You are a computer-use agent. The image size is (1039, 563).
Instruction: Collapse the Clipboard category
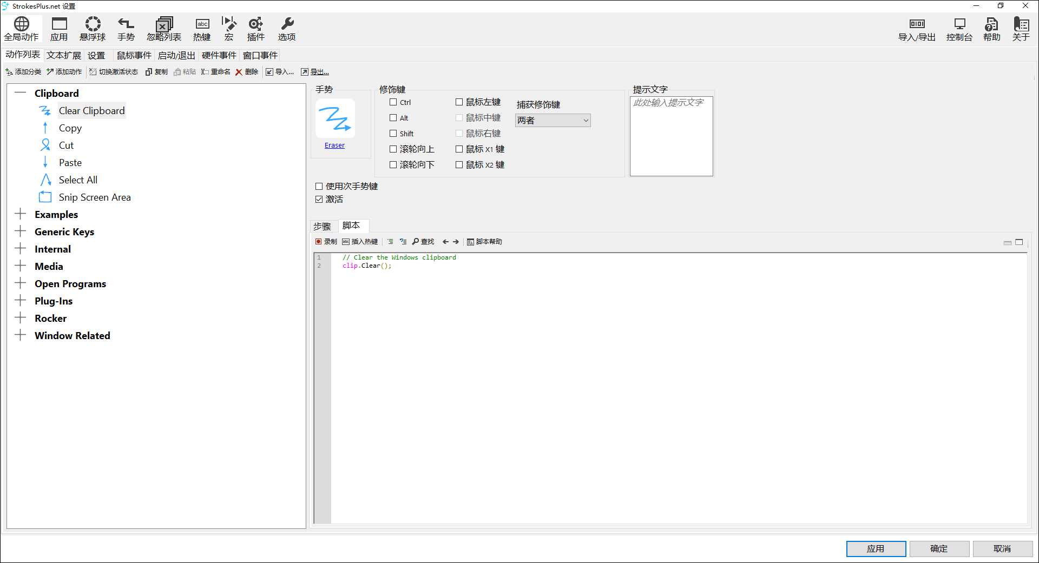(21, 93)
